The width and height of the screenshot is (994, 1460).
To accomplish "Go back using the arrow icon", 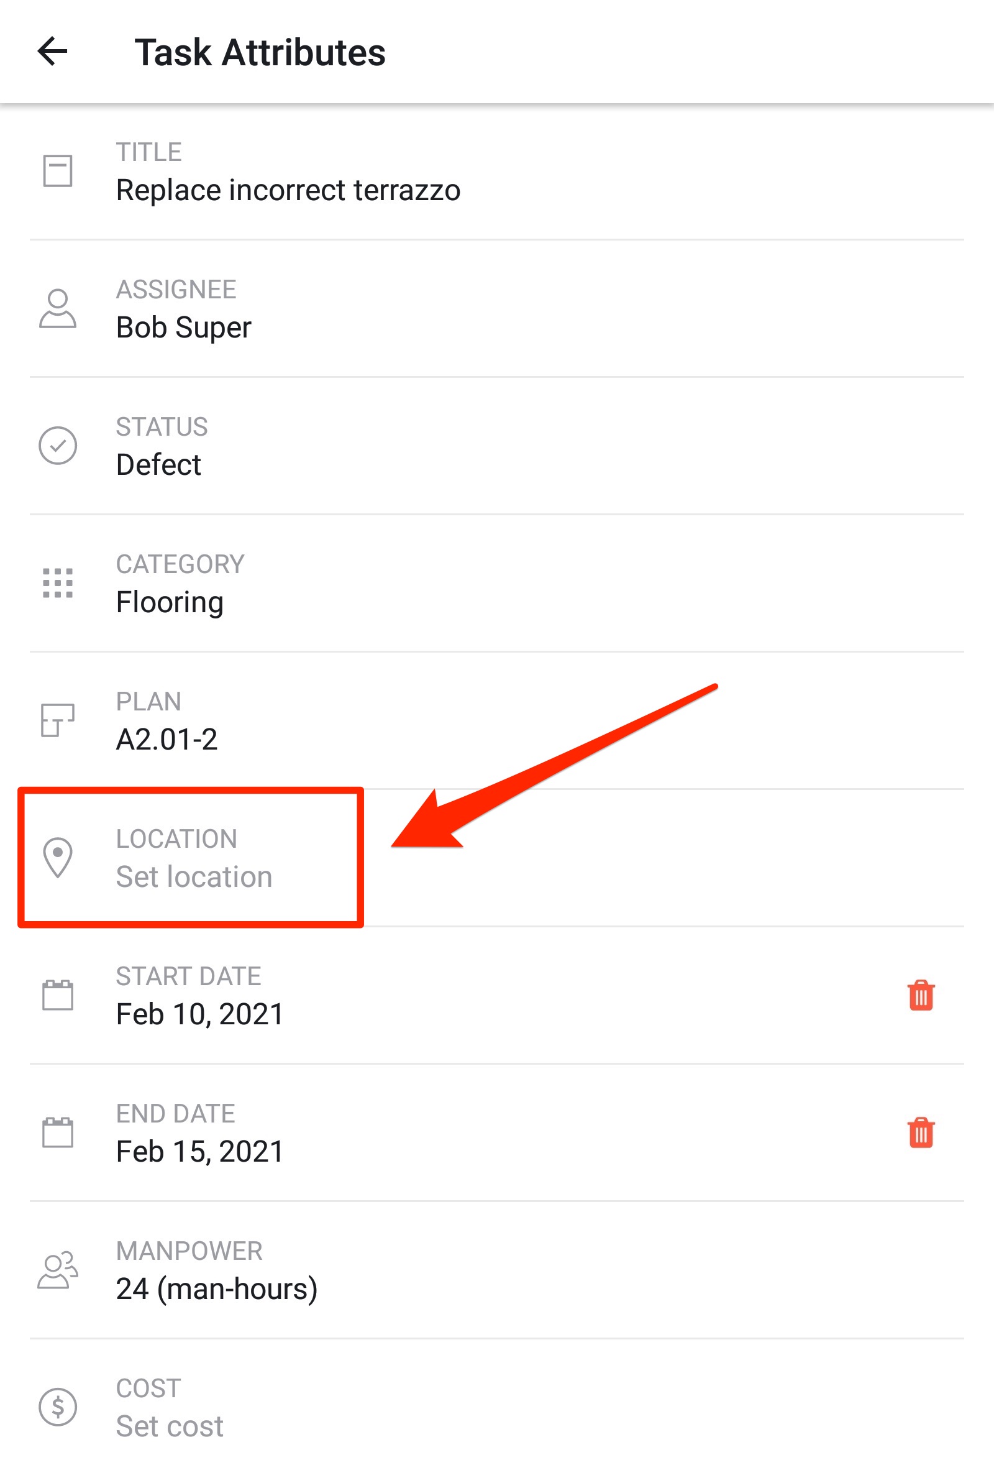I will tap(52, 51).
